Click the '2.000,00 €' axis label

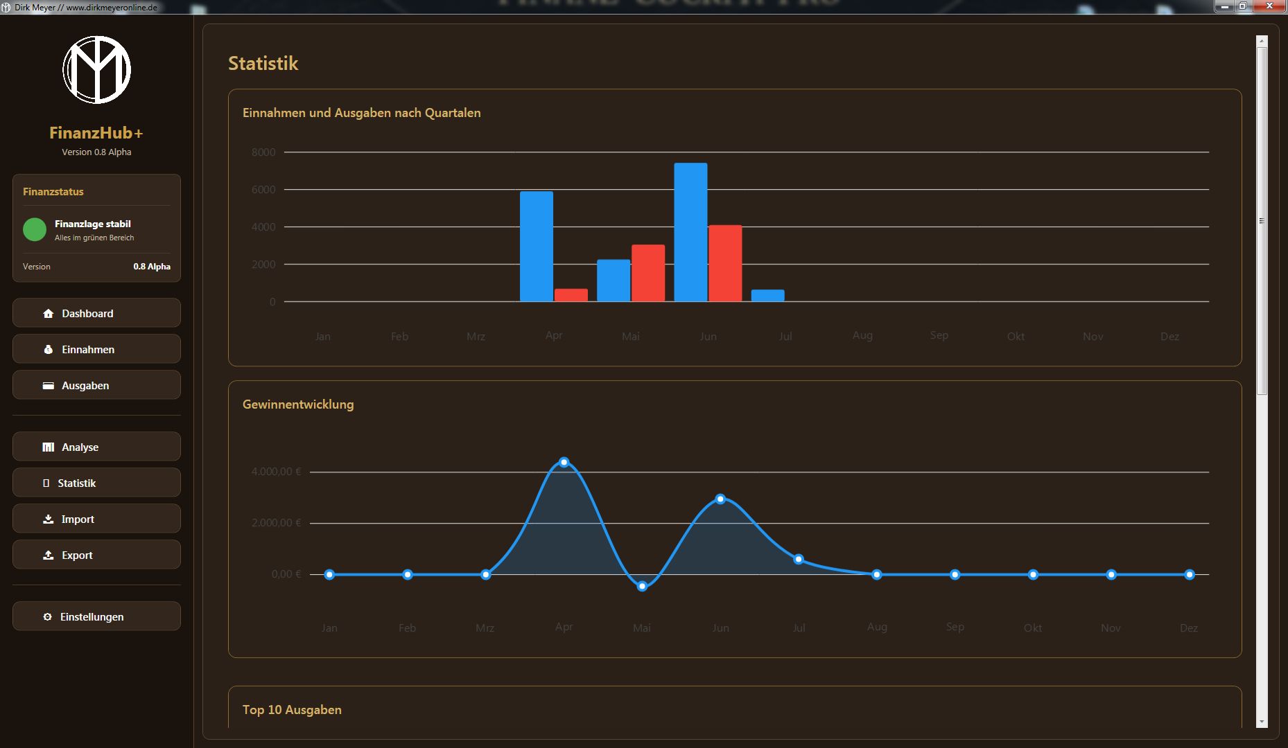277,523
